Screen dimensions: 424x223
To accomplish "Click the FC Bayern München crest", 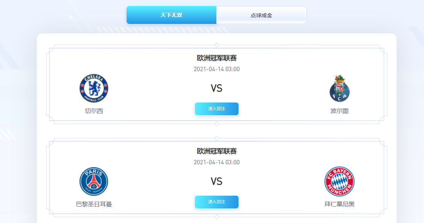I will [339, 181].
